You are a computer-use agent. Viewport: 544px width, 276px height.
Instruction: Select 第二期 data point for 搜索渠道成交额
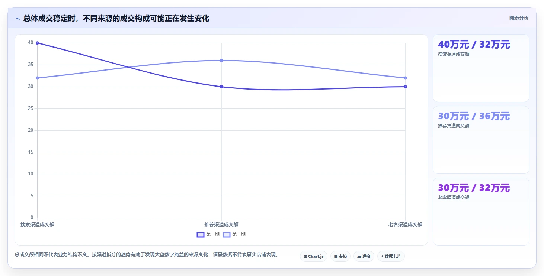point(37,78)
